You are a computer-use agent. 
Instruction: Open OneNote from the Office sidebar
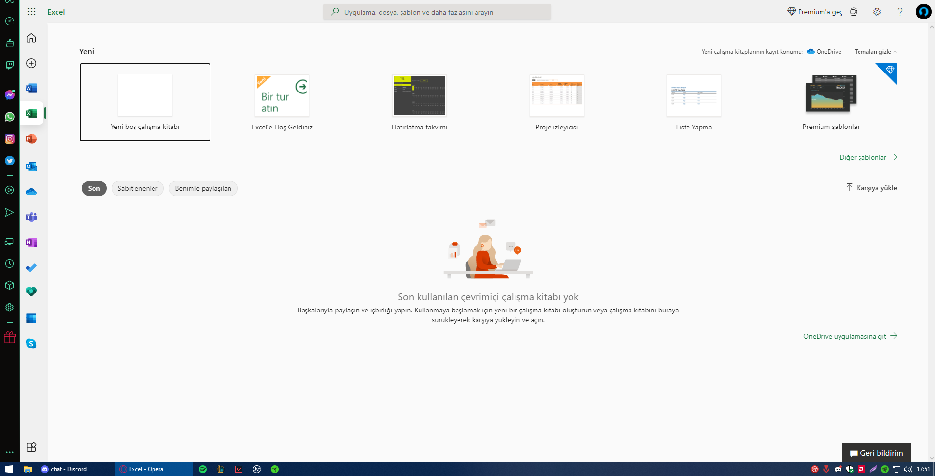[31, 242]
